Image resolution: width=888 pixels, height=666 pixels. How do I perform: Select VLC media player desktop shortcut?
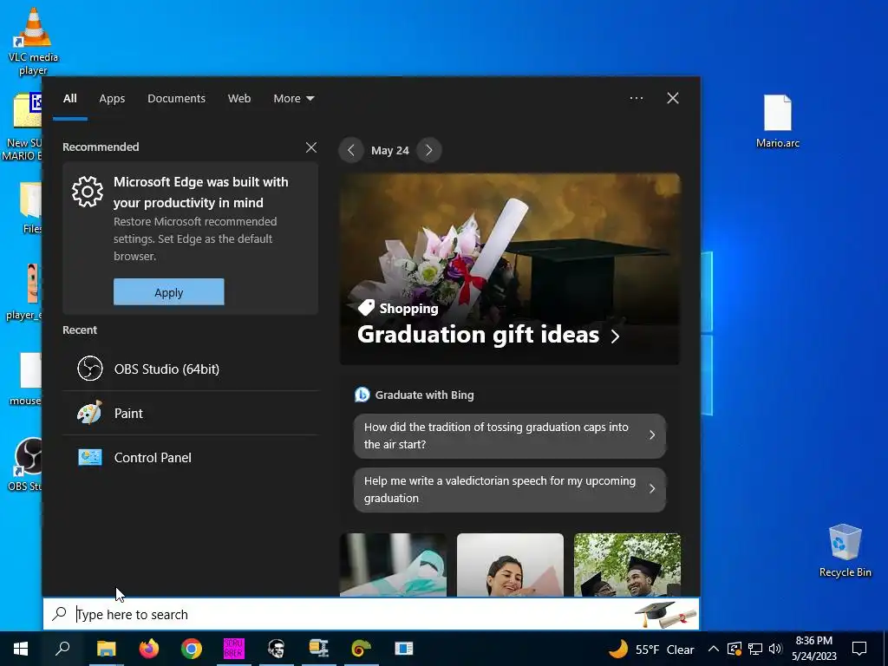click(34, 42)
